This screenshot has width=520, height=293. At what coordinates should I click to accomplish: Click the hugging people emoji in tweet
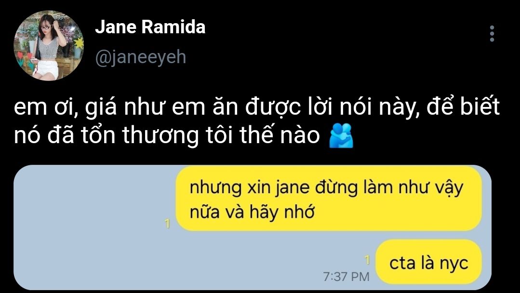point(341,135)
